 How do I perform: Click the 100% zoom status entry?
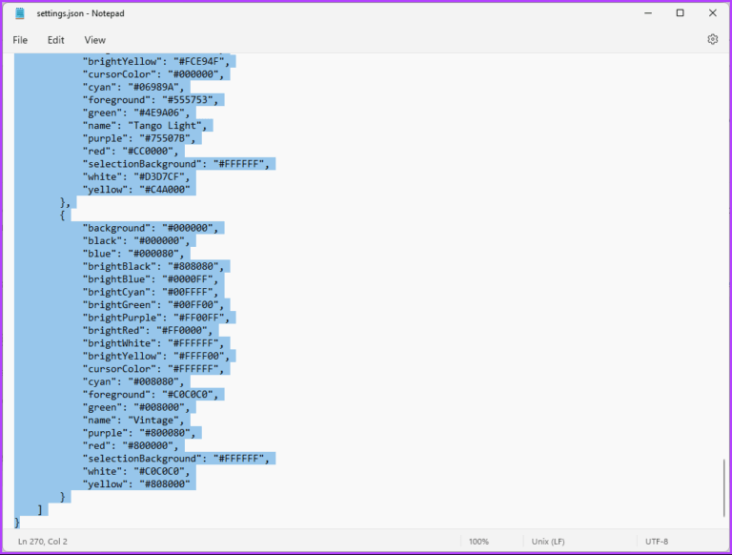pyautogui.click(x=478, y=542)
